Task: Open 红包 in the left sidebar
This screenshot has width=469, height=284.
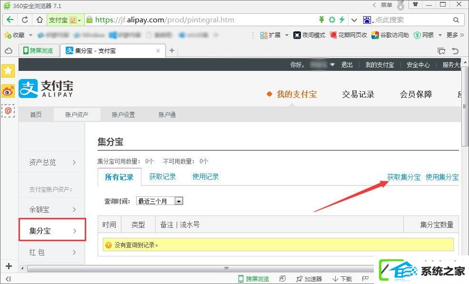Action: tap(52, 252)
